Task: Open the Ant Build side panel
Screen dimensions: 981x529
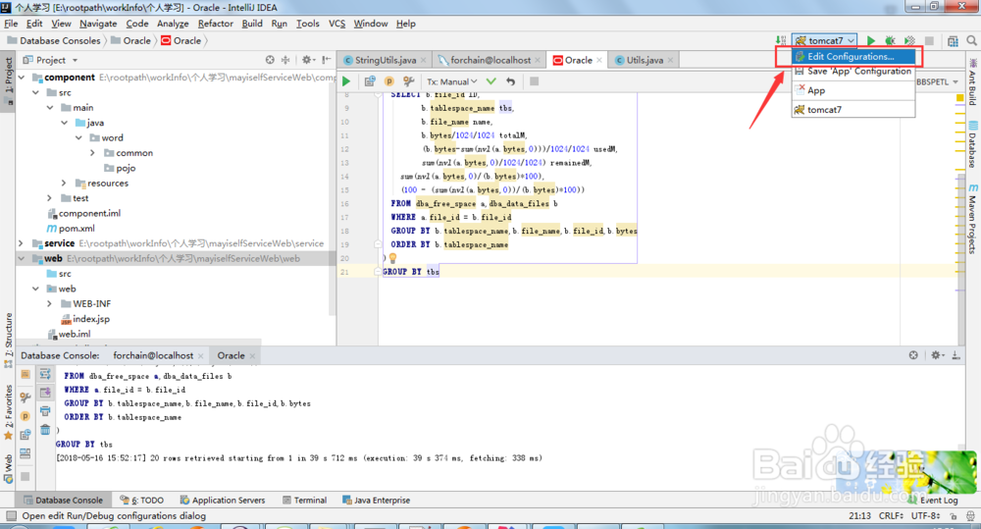Action: pos(973,82)
